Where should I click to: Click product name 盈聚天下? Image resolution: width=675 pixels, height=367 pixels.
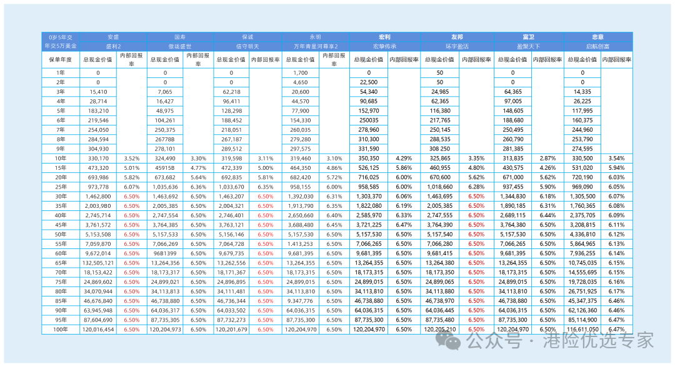point(529,46)
